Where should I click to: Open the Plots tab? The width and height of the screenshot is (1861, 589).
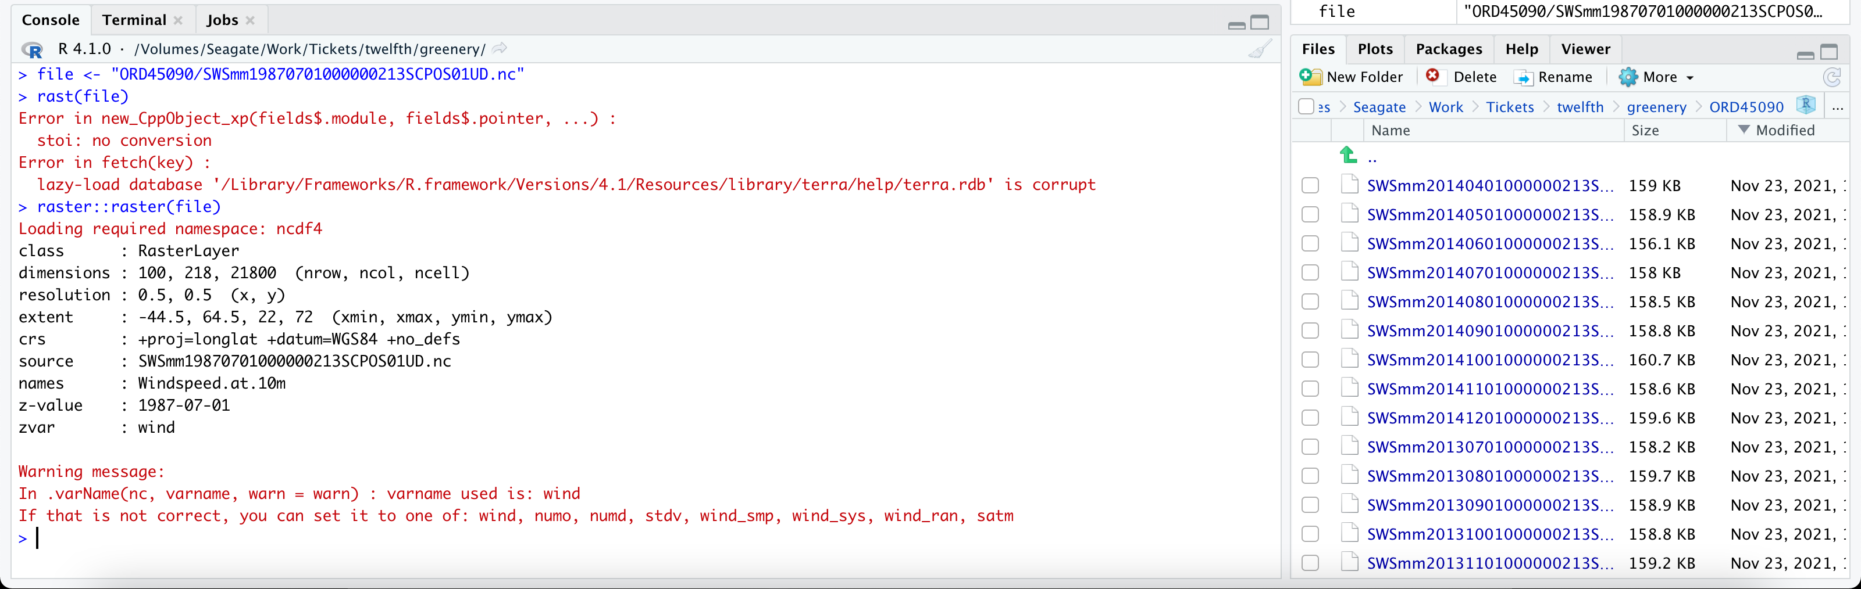[1374, 48]
